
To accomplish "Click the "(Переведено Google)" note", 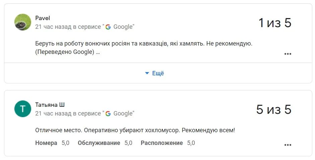I will 65,52.
